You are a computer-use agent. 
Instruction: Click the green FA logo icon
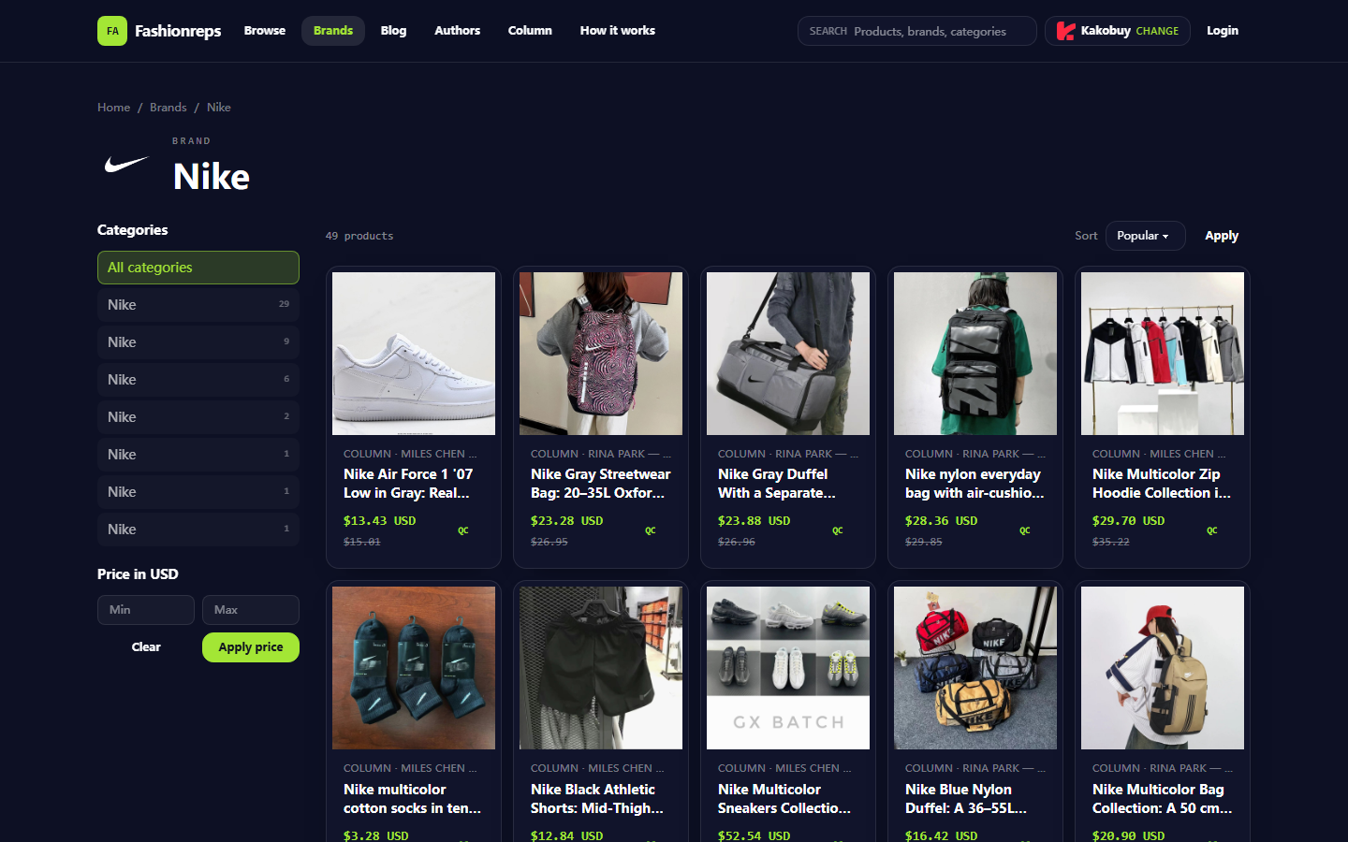112,31
